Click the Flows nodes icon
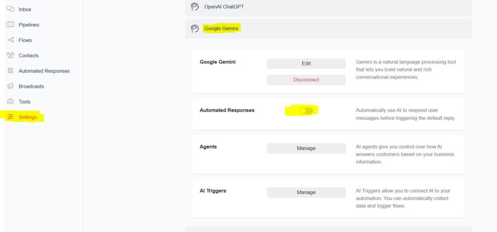 point(11,40)
